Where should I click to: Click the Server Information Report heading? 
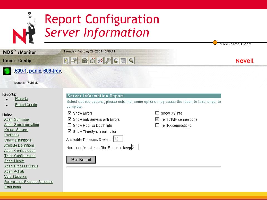tap(95, 96)
